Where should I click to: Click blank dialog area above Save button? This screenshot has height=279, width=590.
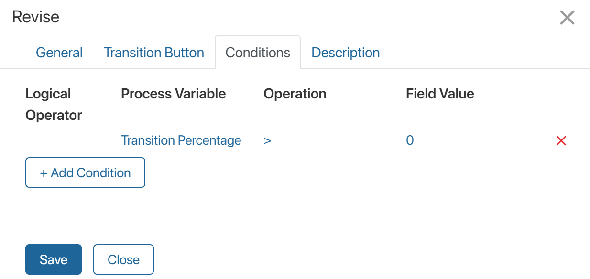coord(287,215)
